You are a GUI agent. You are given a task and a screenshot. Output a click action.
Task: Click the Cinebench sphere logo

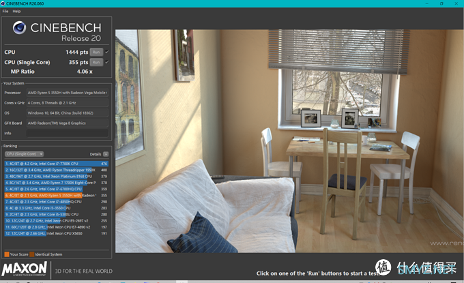19,29
